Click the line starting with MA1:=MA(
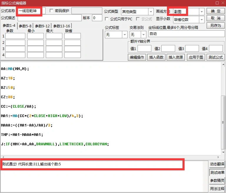This screenshot has width=226, height=193. 42,116
